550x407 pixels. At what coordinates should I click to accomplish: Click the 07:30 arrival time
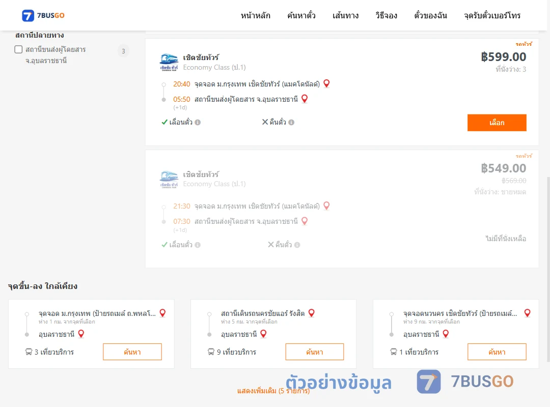coord(182,221)
